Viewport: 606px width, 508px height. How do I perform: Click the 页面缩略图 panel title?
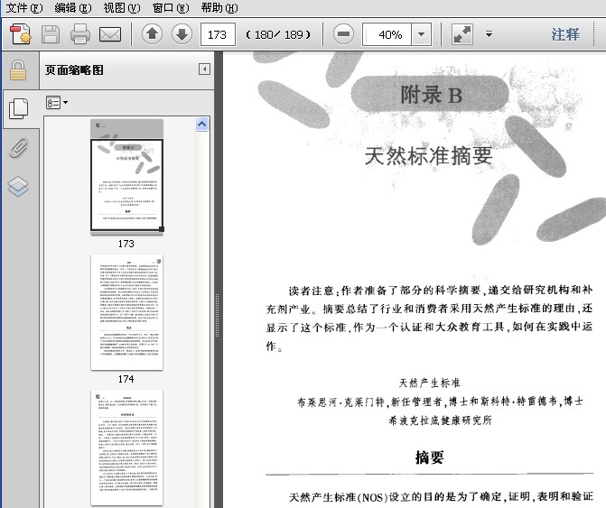tap(74, 69)
